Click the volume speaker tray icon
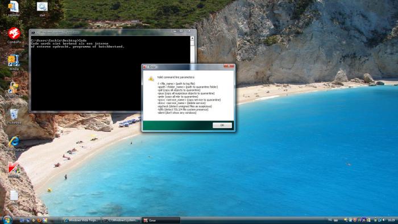The height and width of the screenshot is (224, 398). (384, 220)
